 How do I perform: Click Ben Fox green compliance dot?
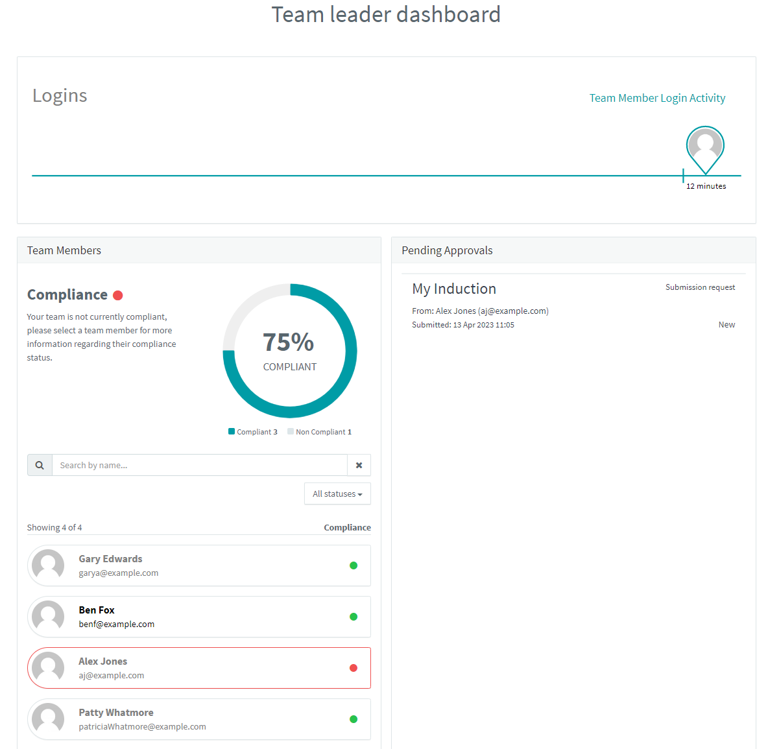(354, 617)
